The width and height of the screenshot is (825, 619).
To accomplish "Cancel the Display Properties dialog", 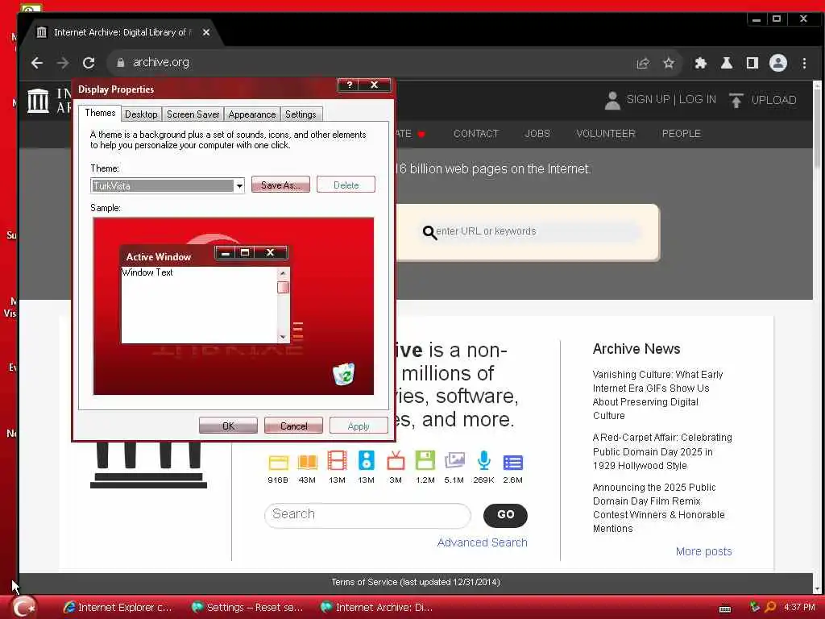I will [293, 426].
